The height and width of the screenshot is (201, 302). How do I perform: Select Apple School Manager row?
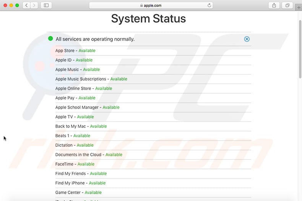[153, 107]
